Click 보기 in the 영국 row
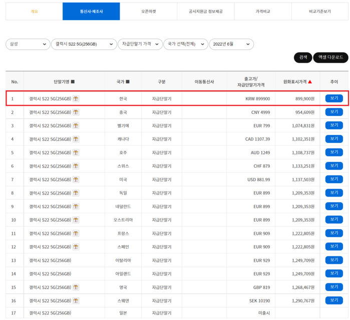Viewport: 350px width, 320px height. tap(334, 287)
